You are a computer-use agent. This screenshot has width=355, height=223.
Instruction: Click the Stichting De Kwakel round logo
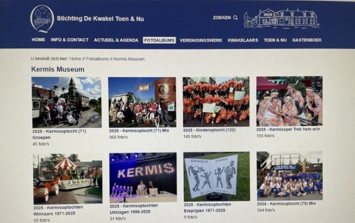(x=42, y=19)
